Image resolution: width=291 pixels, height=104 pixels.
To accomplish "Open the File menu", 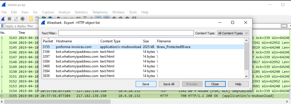I will coord(4,12).
